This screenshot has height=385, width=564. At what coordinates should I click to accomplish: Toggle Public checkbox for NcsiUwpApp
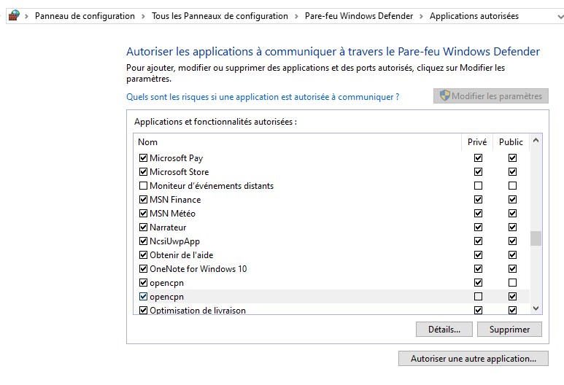coord(513,241)
